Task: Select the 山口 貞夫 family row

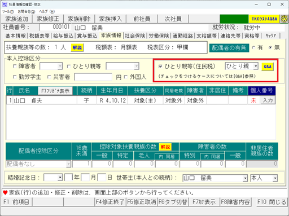Action: tap(141, 100)
